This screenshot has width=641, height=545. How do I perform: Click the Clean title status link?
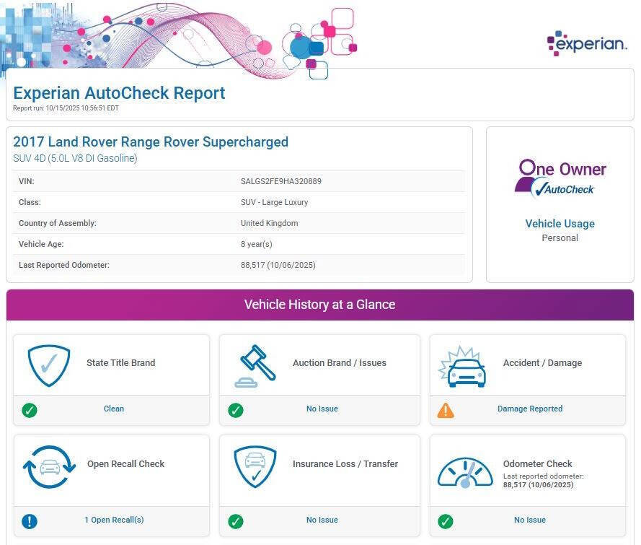[x=114, y=409]
